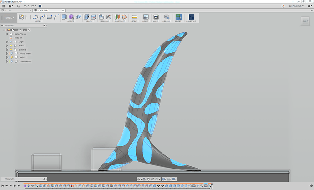
Task: Open the MODEL workspace dropdown
Action: tap(9, 18)
